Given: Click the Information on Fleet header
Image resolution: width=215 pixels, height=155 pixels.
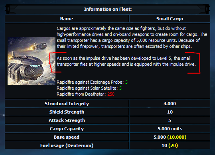Looking at the screenshot, I should [108, 9].
